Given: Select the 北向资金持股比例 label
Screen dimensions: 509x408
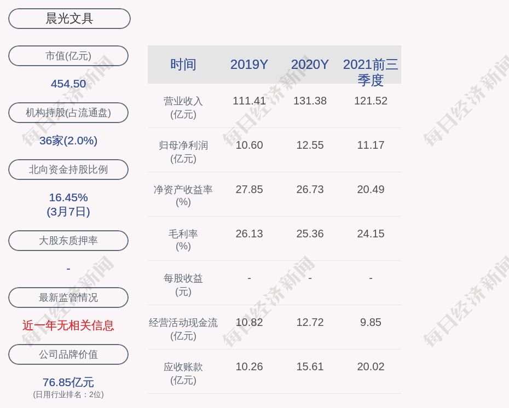Looking at the screenshot, I should point(68,170).
